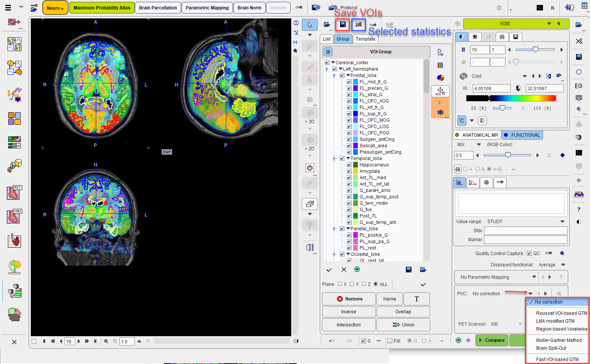Click the VOI move/scale tool icon

[x=440, y=91]
